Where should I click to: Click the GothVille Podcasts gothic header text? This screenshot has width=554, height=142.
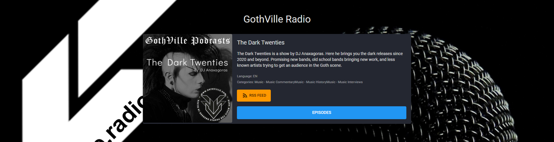[x=187, y=41]
